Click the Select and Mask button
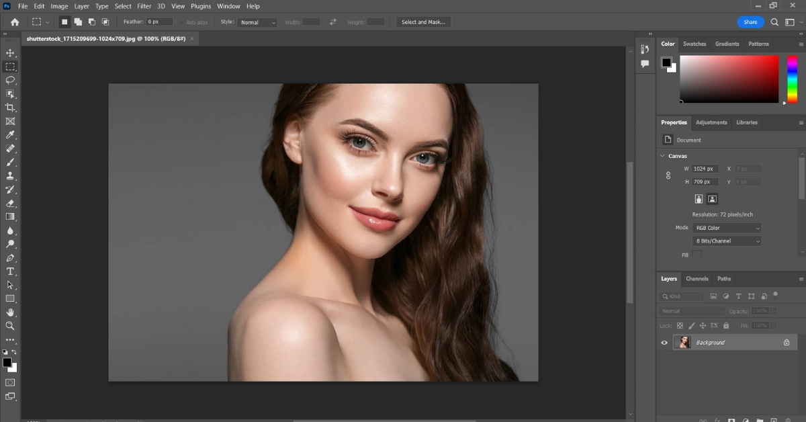806x422 pixels. coord(423,22)
